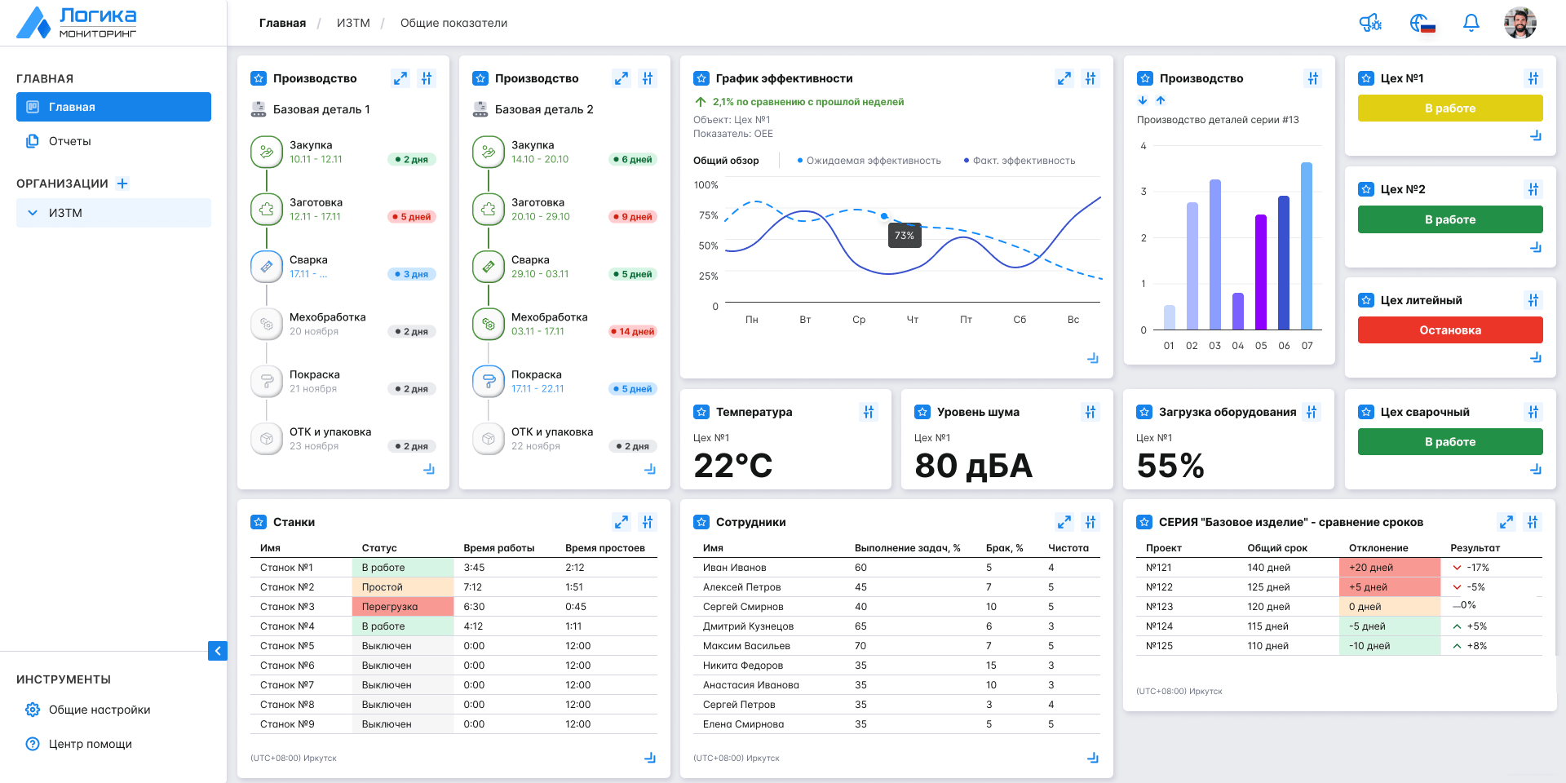Click the yellow В работе bar for Цех №1
This screenshot has height=783, width=1566.
pos(1450,108)
